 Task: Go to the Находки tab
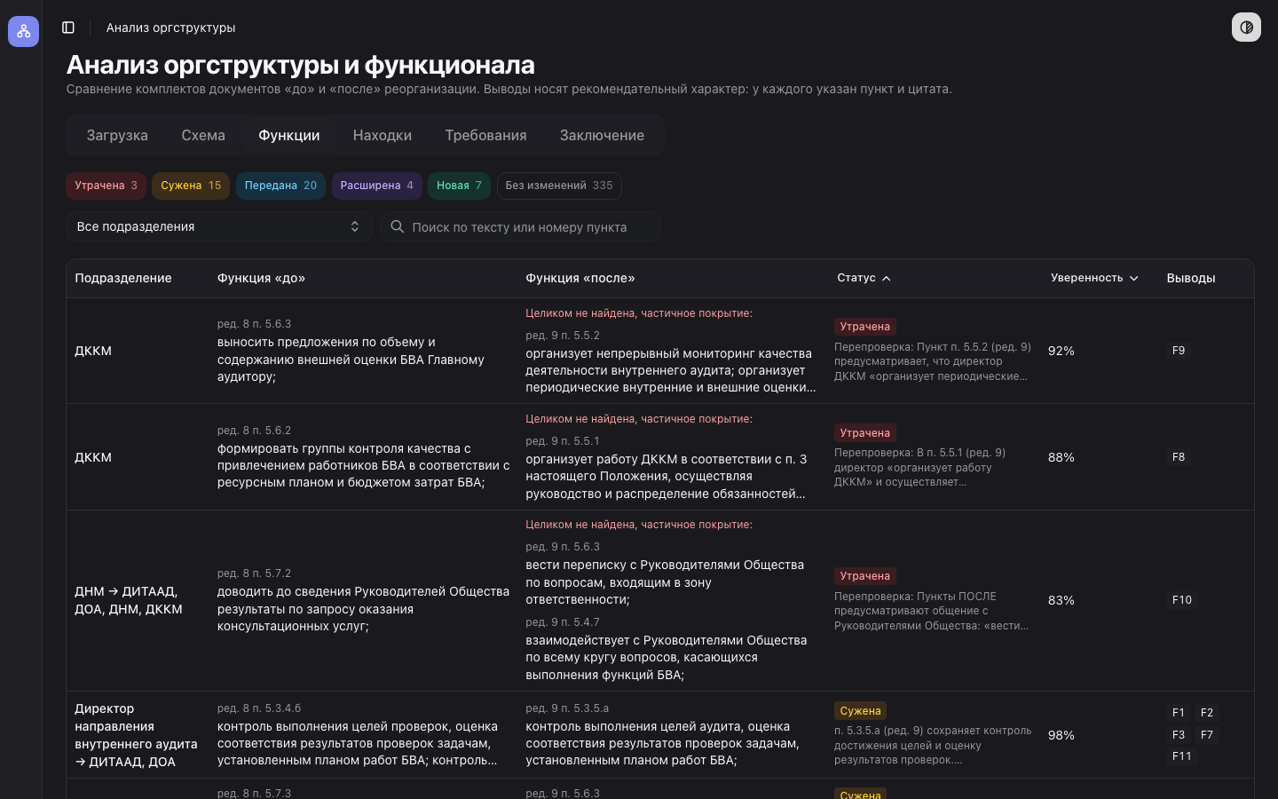383,135
